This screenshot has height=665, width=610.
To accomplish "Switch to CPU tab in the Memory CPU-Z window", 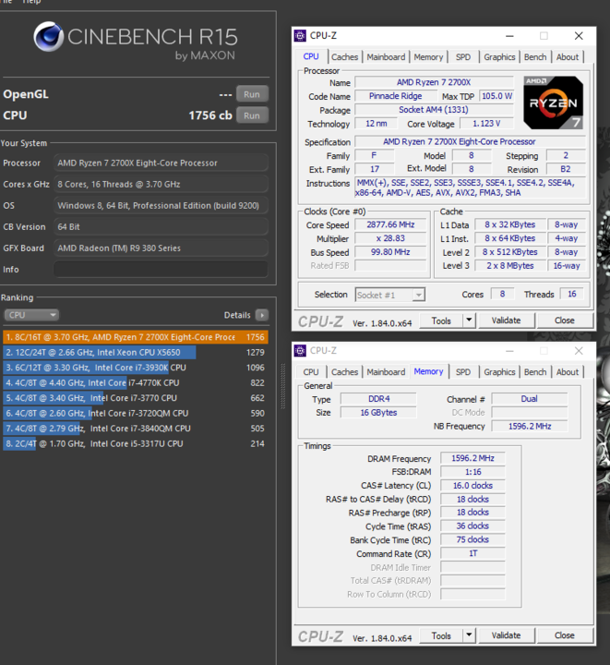I will 311,372.
